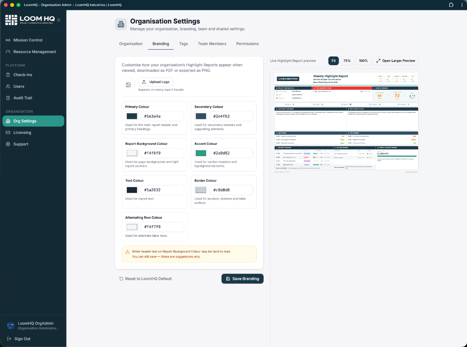Click the Support lifebuoy icon
Screen dimensions: 467x347
pyautogui.click(x=8, y=144)
